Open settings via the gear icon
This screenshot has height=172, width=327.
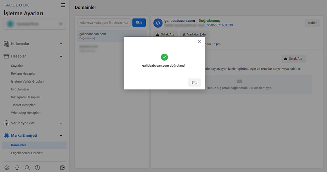[x=7, y=168]
